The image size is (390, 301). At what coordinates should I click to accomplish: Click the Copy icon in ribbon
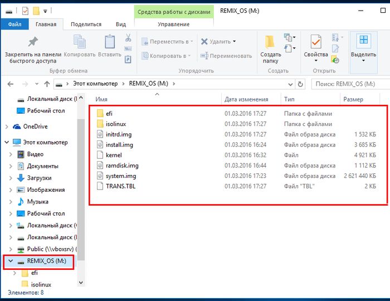[x=80, y=42]
